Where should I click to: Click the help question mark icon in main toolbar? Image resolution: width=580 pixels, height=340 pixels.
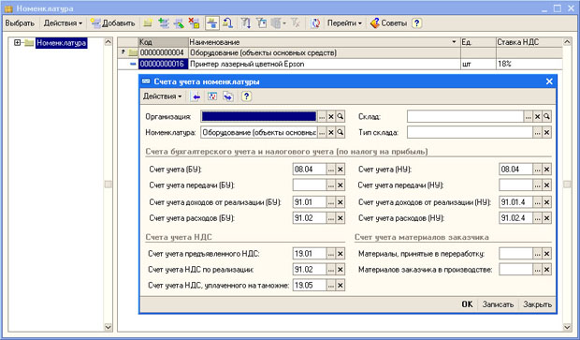(x=417, y=23)
